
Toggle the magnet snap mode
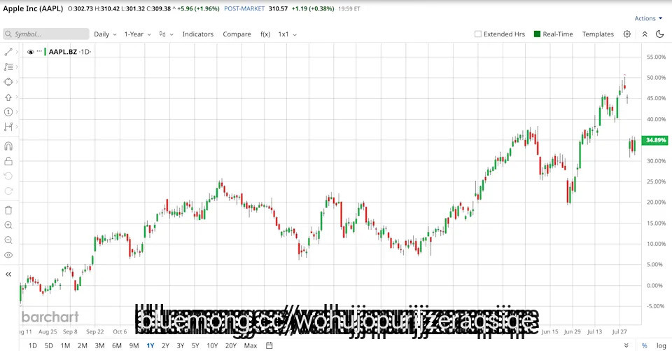pos(8,146)
